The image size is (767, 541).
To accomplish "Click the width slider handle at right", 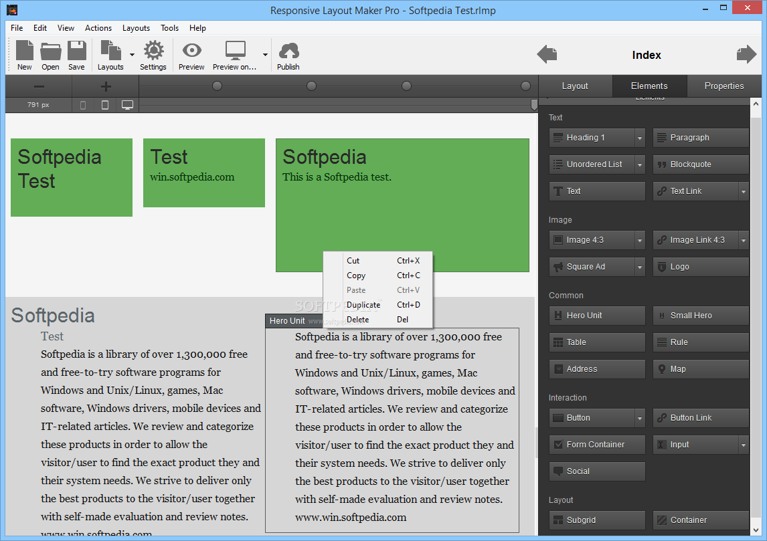I will click(x=534, y=104).
